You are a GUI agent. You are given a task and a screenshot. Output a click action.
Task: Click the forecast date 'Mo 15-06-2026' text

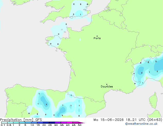coord(108,120)
